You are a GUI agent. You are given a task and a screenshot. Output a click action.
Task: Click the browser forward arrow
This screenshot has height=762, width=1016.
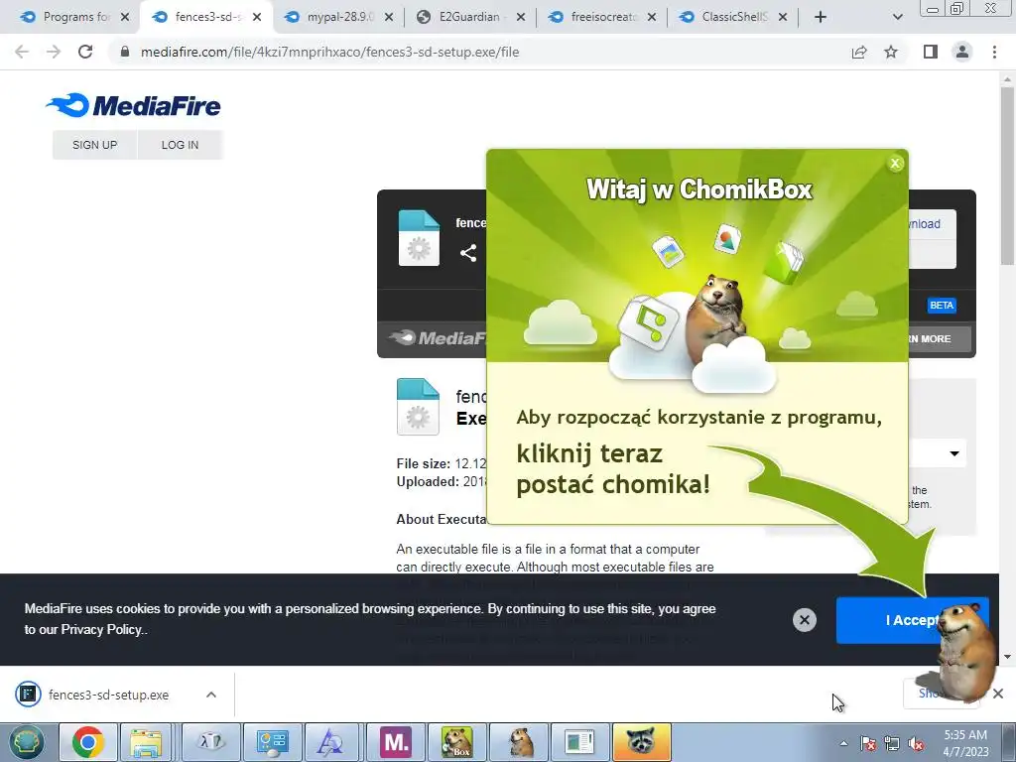[54, 52]
